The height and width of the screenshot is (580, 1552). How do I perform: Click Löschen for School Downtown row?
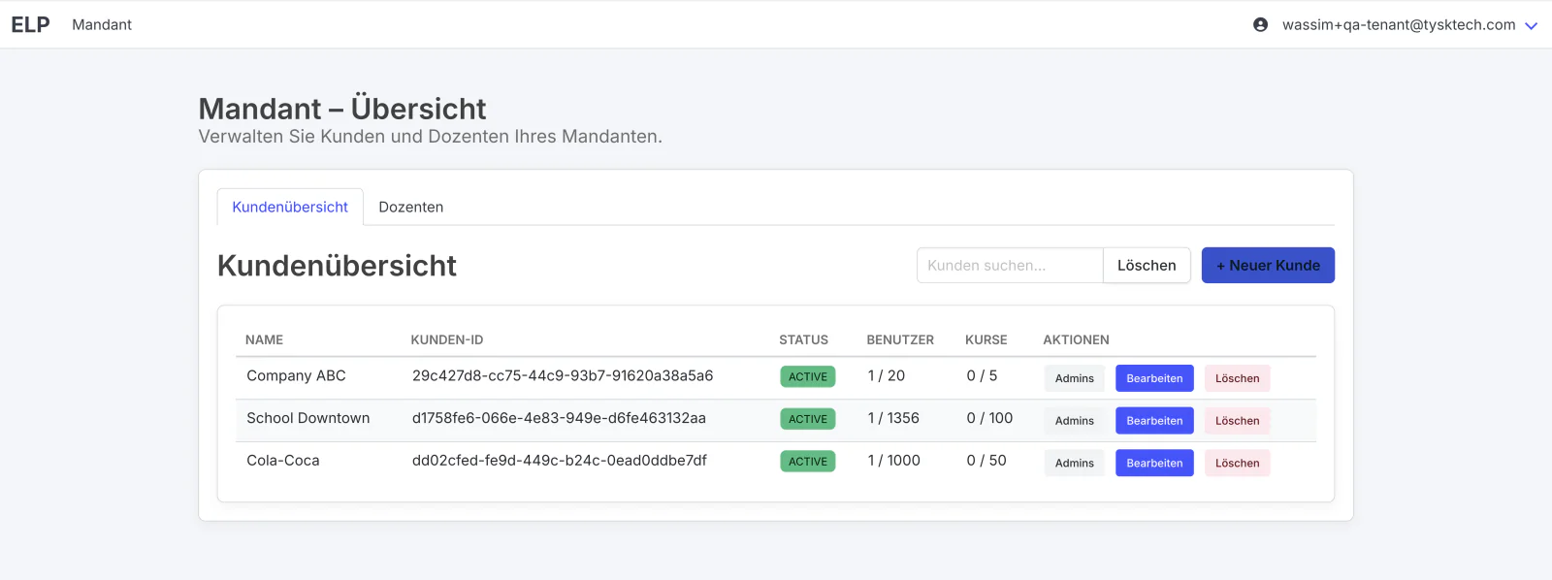click(1238, 421)
